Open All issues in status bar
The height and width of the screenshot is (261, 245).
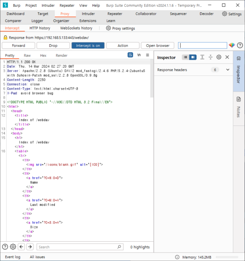click(x=37, y=257)
